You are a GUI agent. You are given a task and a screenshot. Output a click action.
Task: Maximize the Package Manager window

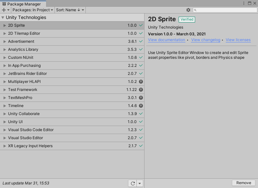pyautogui.click(x=250, y=3)
